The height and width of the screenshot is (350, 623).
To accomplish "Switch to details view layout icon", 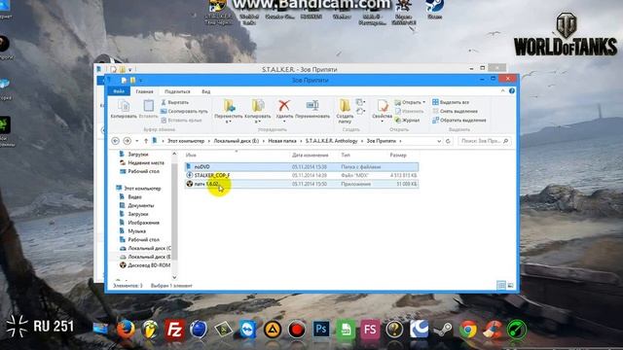I will click(501, 285).
